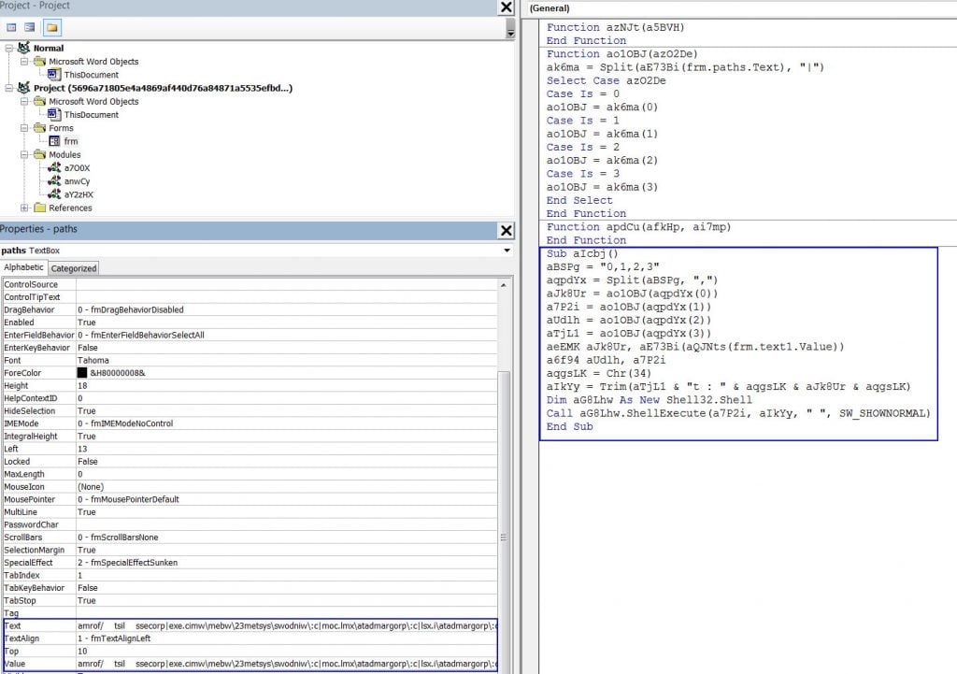Collapse Microsoft Word Objects under Project 5696a
957x674 pixels.
pyautogui.click(x=24, y=101)
